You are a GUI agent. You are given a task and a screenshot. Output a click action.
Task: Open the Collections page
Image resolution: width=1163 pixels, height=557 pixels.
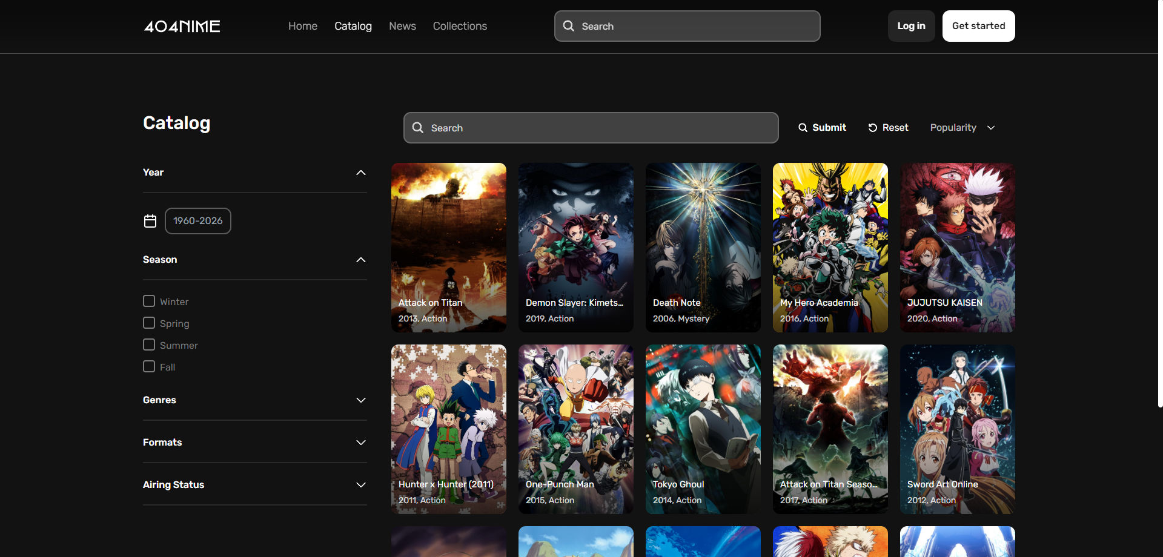tap(460, 26)
